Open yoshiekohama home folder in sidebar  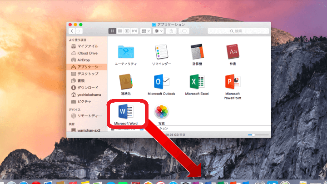pos(87,94)
